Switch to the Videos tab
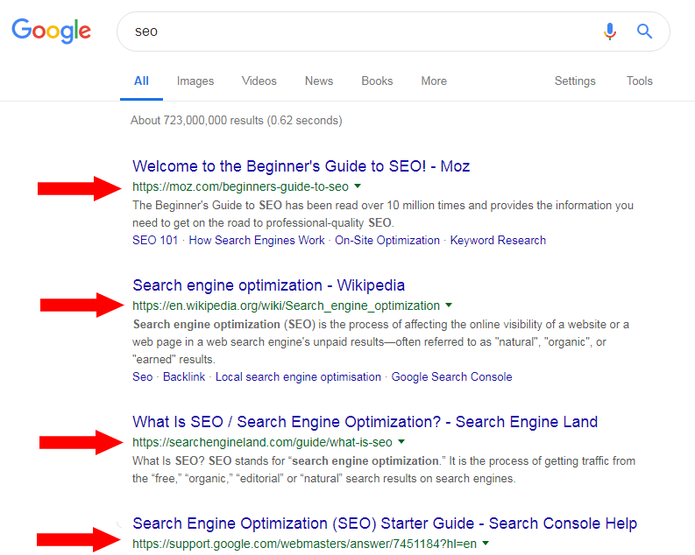695x555 pixels. point(259,81)
